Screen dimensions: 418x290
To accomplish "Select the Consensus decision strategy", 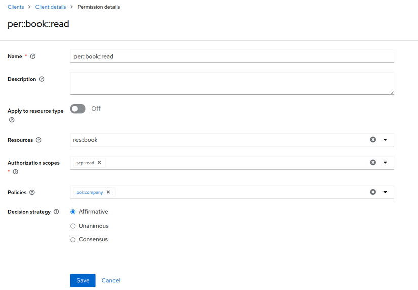I will coord(73,239).
